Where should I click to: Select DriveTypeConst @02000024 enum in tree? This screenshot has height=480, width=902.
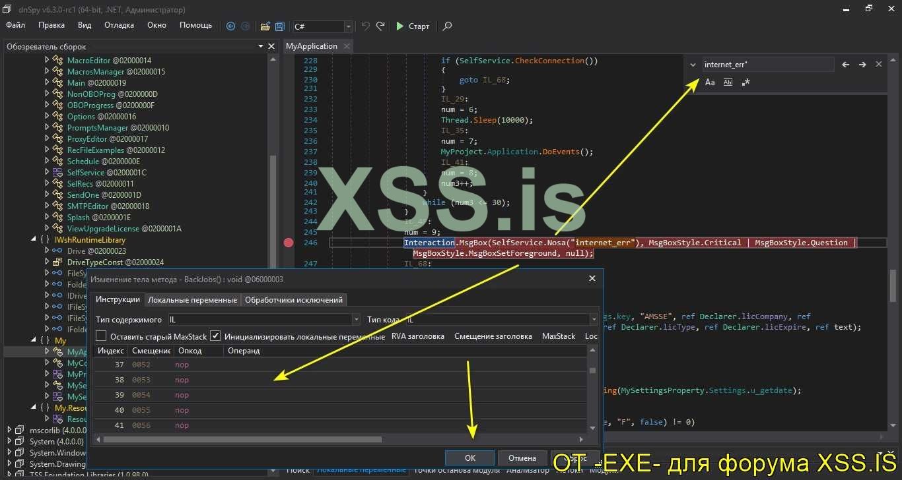tap(115, 262)
